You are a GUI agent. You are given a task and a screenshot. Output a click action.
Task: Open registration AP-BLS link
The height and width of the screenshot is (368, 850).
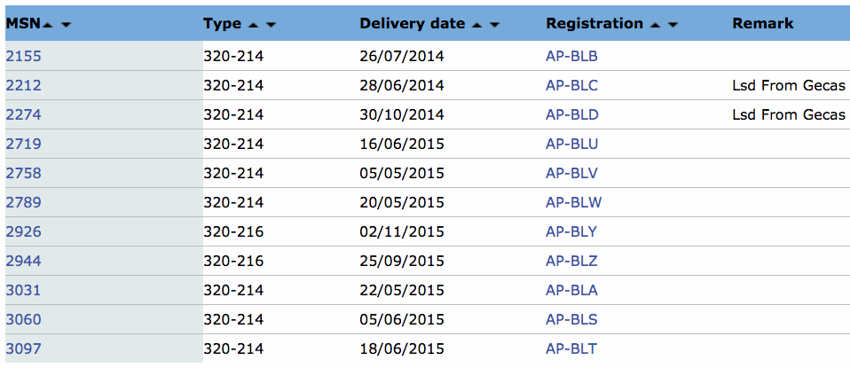[571, 319]
